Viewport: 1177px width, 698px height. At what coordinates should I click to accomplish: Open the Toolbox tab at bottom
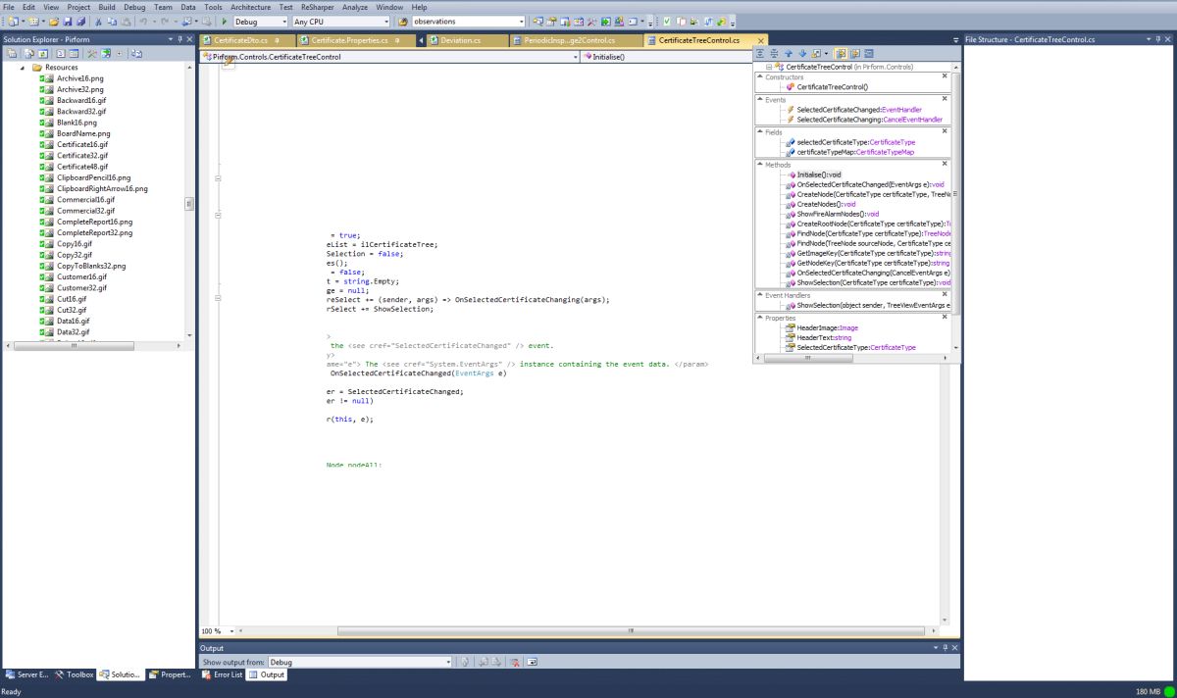[x=74, y=674]
